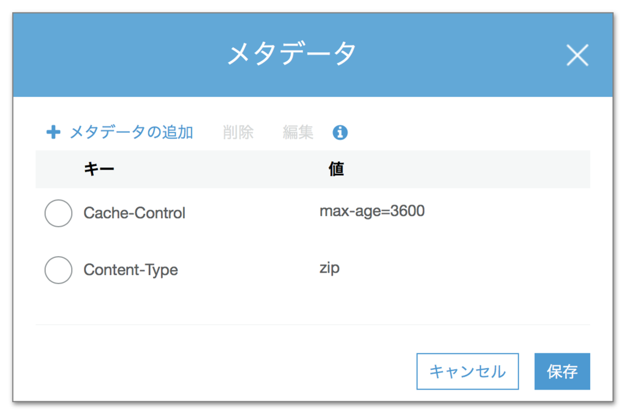Click the Content-Type key text
Image resolution: width=627 pixels, height=411 pixels.
[x=131, y=270]
